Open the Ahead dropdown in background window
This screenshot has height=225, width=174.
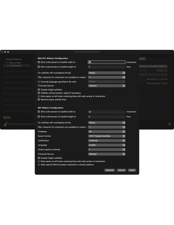162,70
